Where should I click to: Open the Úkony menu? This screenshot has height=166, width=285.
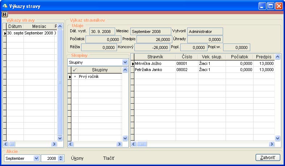77,158
